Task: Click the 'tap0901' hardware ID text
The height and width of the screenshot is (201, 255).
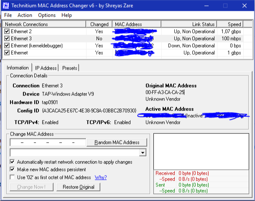Action: [x=50, y=102]
